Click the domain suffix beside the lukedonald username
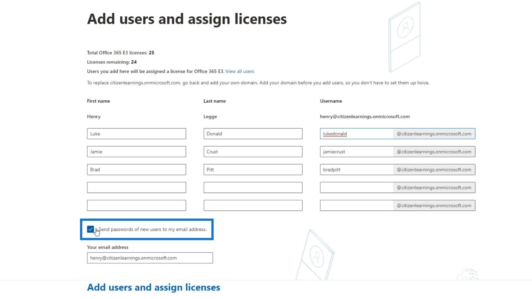 coord(434,134)
